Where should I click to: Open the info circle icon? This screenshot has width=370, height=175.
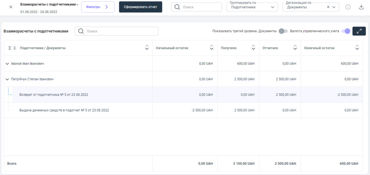348,7
